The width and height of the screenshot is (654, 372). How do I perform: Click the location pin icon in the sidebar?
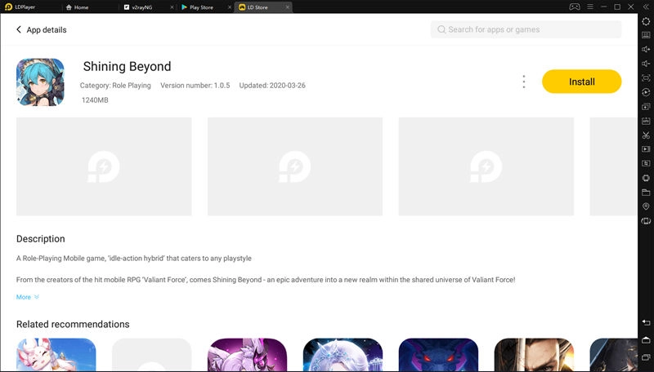(x=646, y=206)
